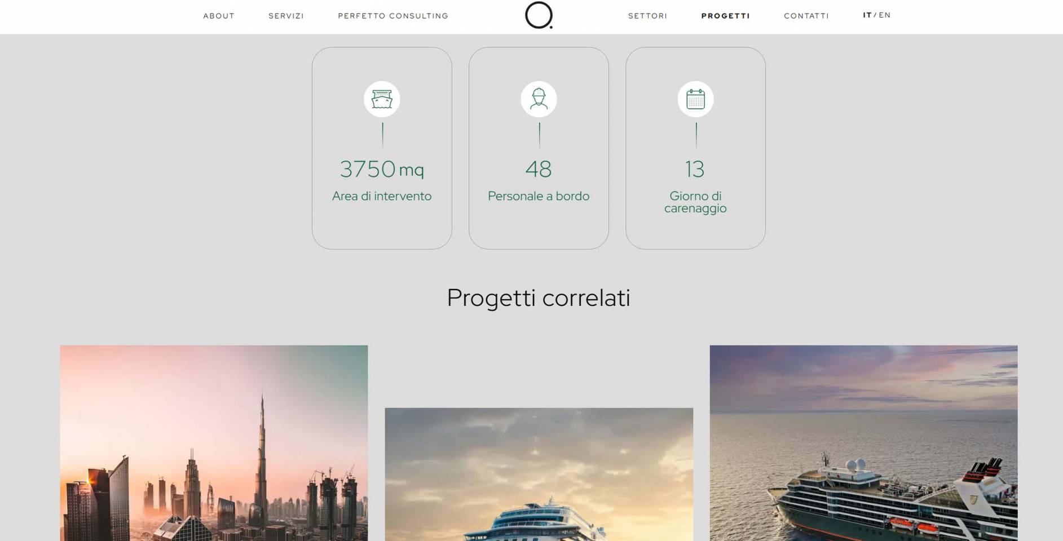Open the middle cruise ship project image

click(x=539, y=475)
